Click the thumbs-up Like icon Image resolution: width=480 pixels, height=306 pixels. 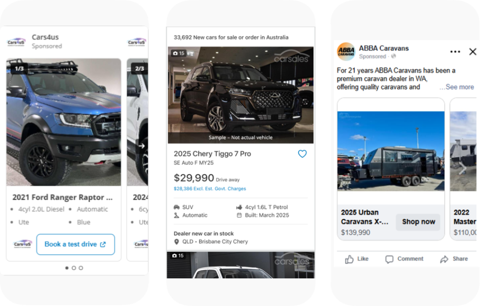pos(349,259)
